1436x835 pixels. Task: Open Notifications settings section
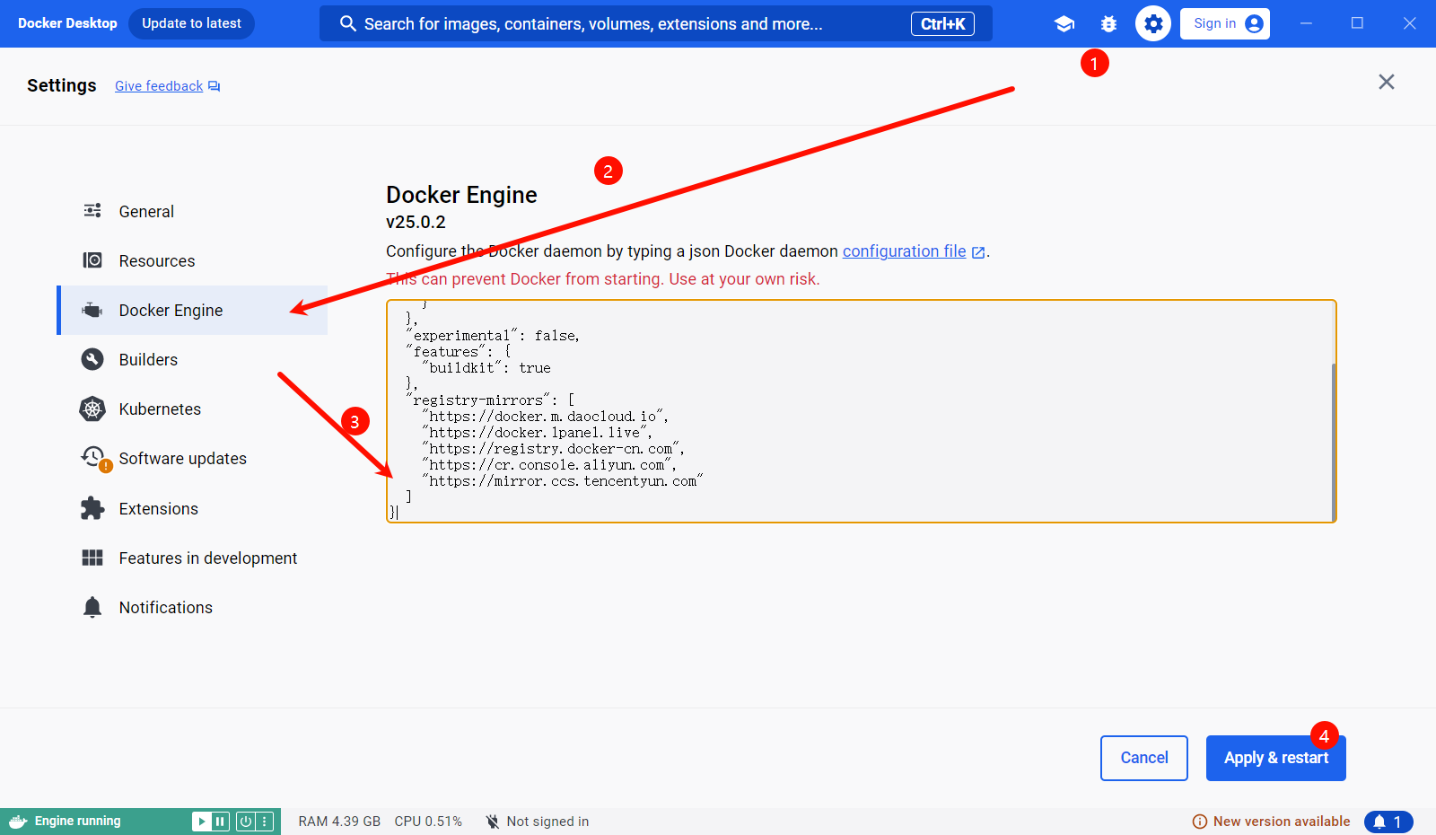192,607
